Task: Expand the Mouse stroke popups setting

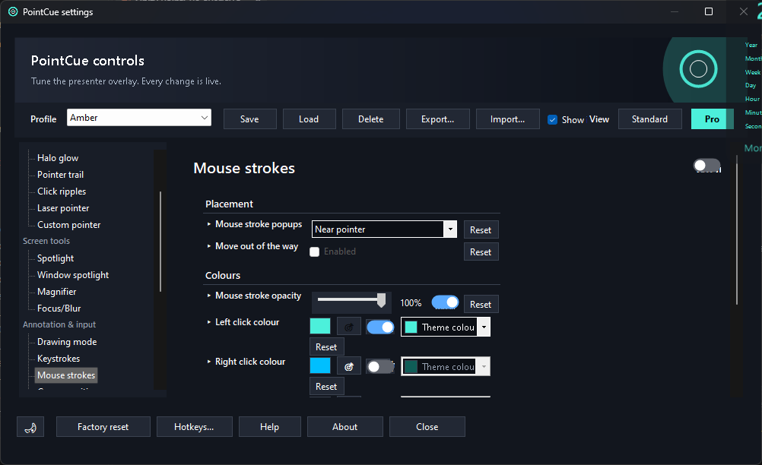Action: pyautogui.click(x=209, y=224)
